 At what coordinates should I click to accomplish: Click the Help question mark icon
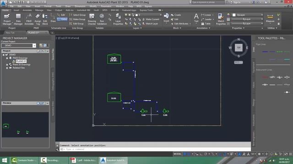pyautogui.click(x=266, y=2)
